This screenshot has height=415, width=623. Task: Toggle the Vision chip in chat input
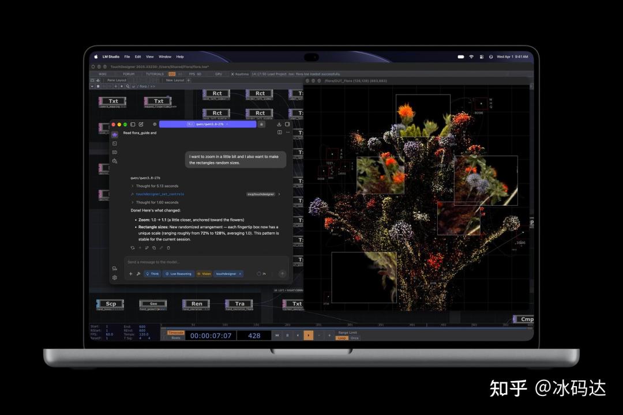204,274
